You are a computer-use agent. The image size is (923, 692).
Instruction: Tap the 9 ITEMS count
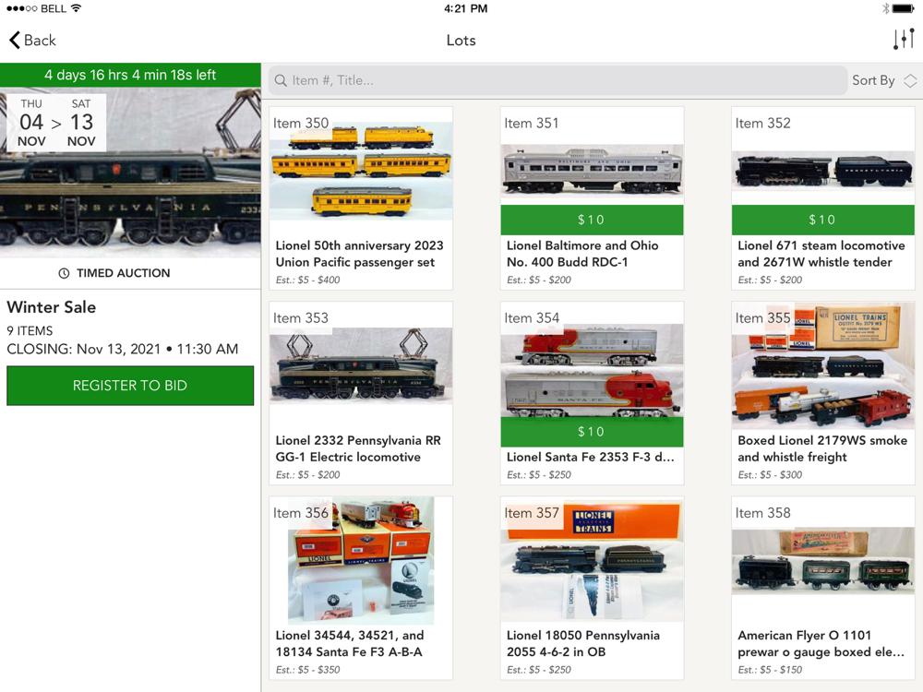(30, 330)
